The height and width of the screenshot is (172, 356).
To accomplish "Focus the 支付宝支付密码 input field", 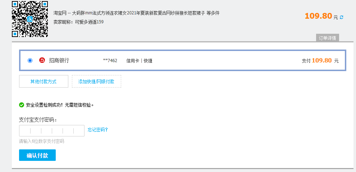I will coord(52,131).
